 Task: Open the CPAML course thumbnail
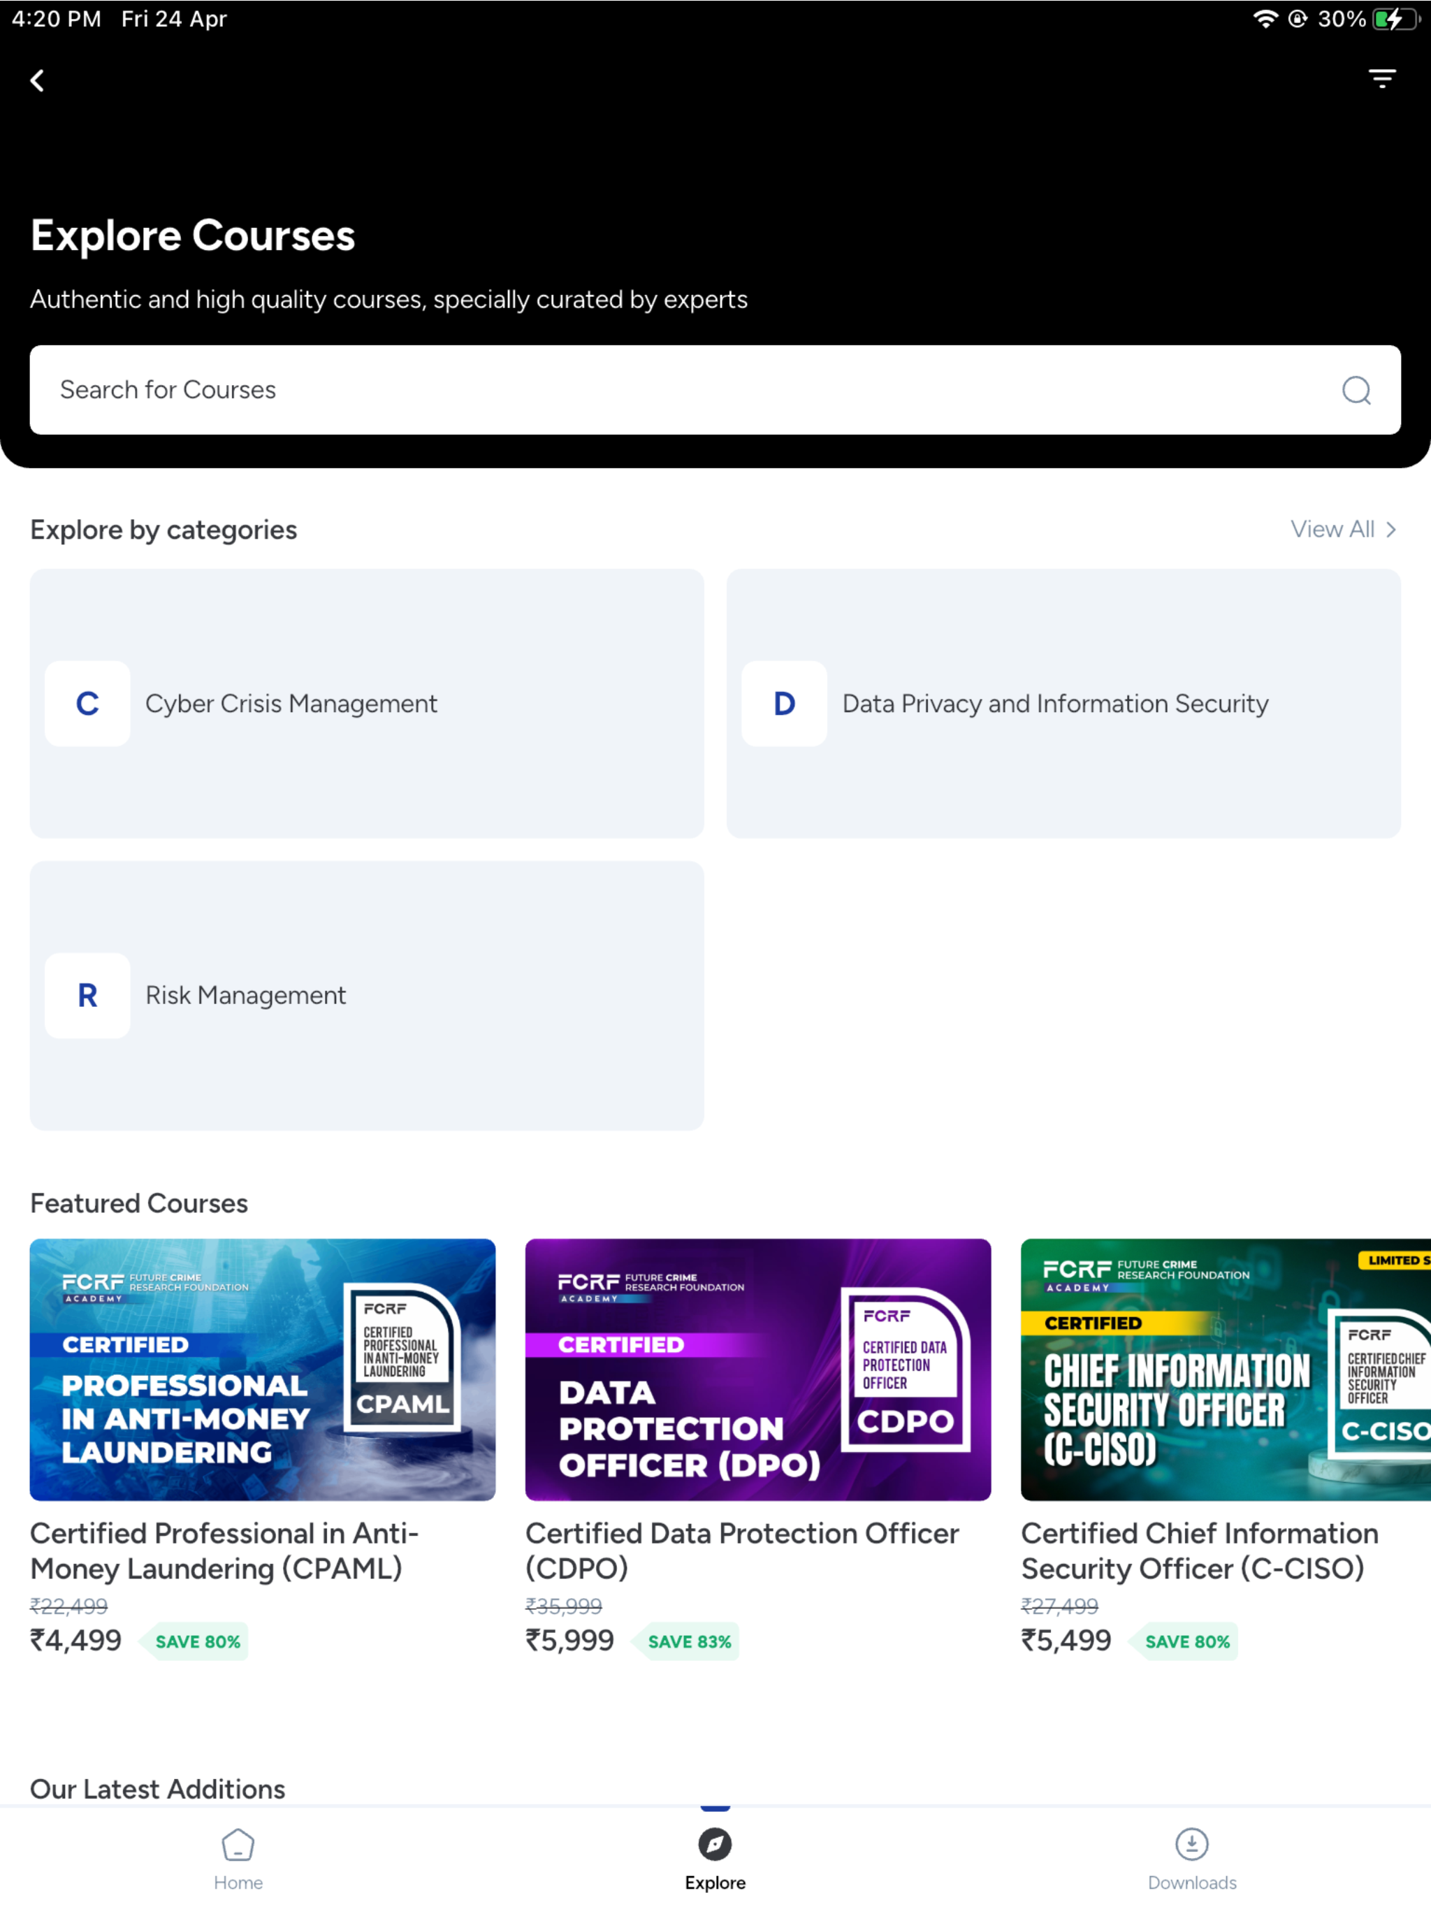[263, 1370]
